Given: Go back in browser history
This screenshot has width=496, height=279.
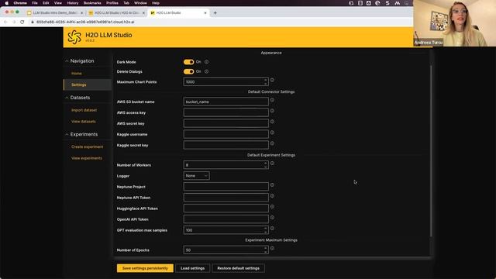Looking at the screenshot, I should 5,22.
